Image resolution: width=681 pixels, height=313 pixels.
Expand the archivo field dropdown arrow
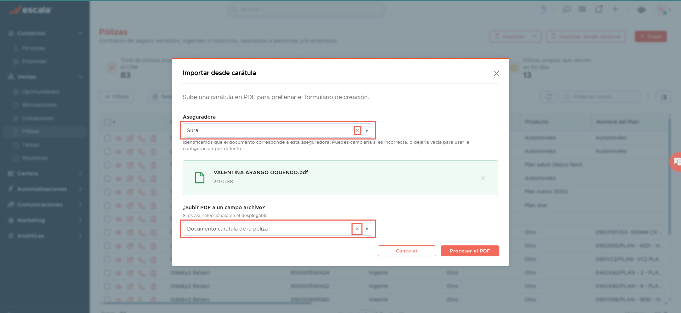(367, 229)
